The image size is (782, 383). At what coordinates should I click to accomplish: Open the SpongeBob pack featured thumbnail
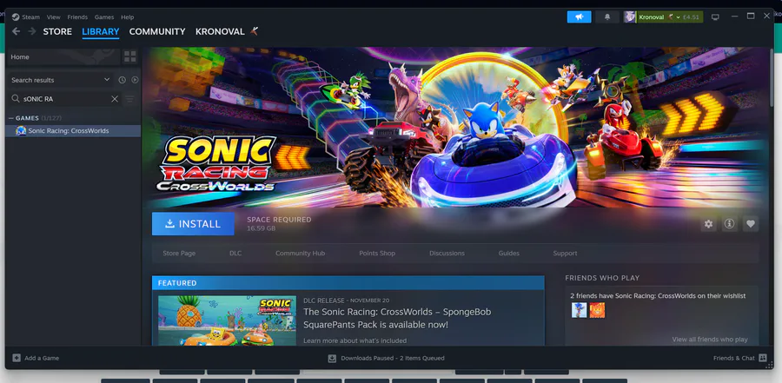click(227, 320)
